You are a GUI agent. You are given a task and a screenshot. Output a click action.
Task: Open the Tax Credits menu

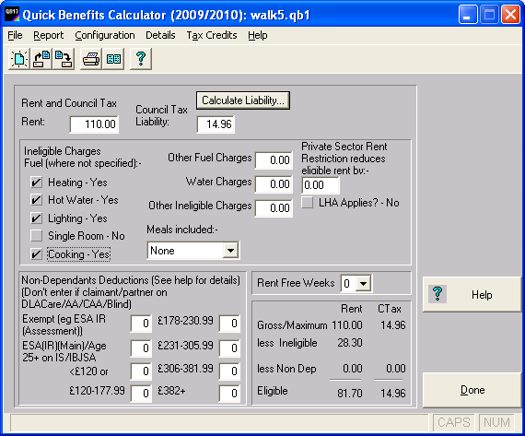(x=212, y=35)
